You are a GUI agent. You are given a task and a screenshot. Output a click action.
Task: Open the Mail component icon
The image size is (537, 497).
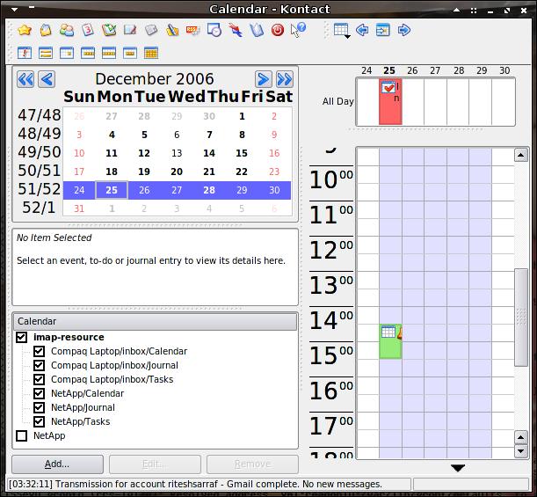[x=46, y=30]
